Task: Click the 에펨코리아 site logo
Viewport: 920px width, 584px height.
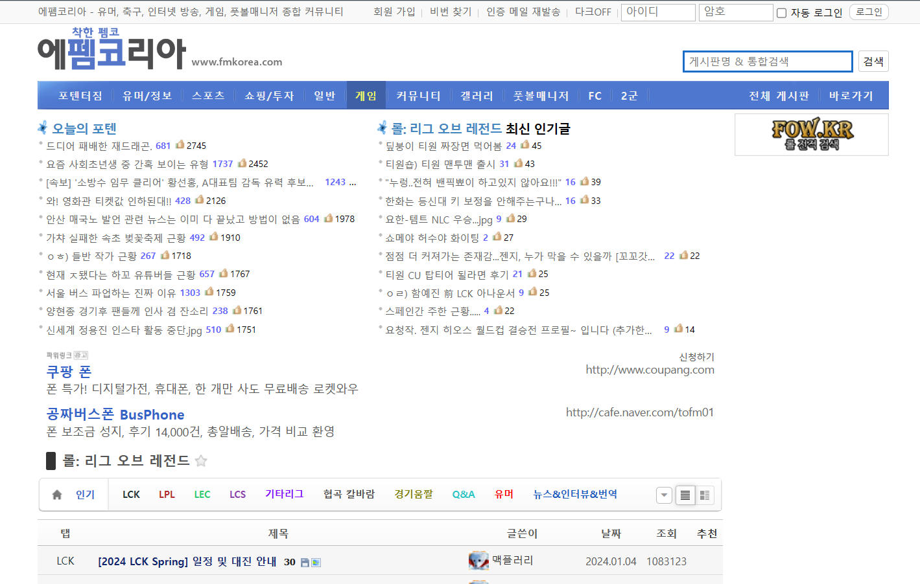Action: pos(112,49)
